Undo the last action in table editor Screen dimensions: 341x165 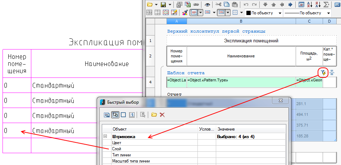[x=246, y=4]
